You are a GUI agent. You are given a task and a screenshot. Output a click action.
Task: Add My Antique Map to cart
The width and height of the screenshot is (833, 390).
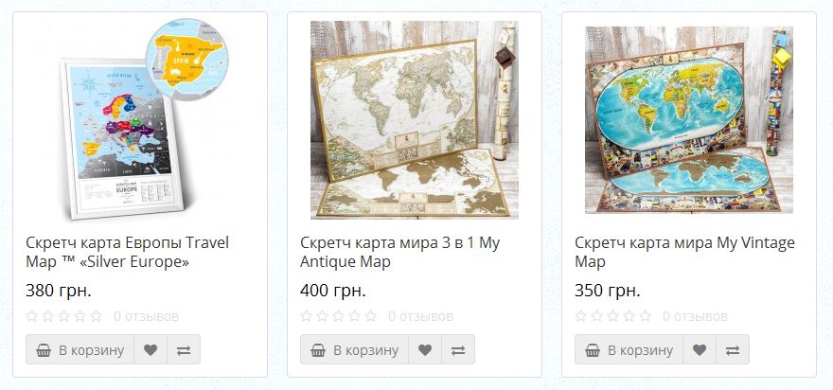[354, 349]
